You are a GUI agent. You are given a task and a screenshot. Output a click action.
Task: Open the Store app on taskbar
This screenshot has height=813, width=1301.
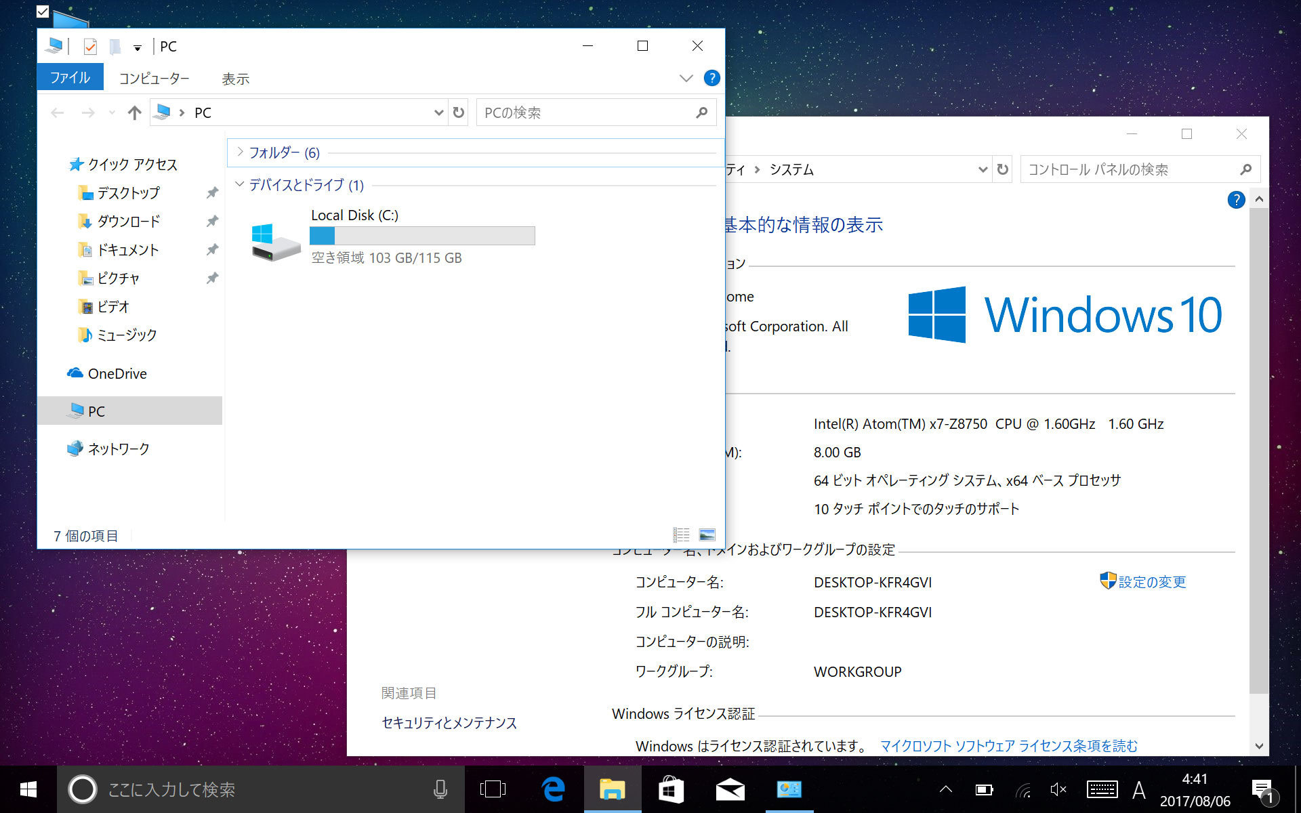point(671,789)
